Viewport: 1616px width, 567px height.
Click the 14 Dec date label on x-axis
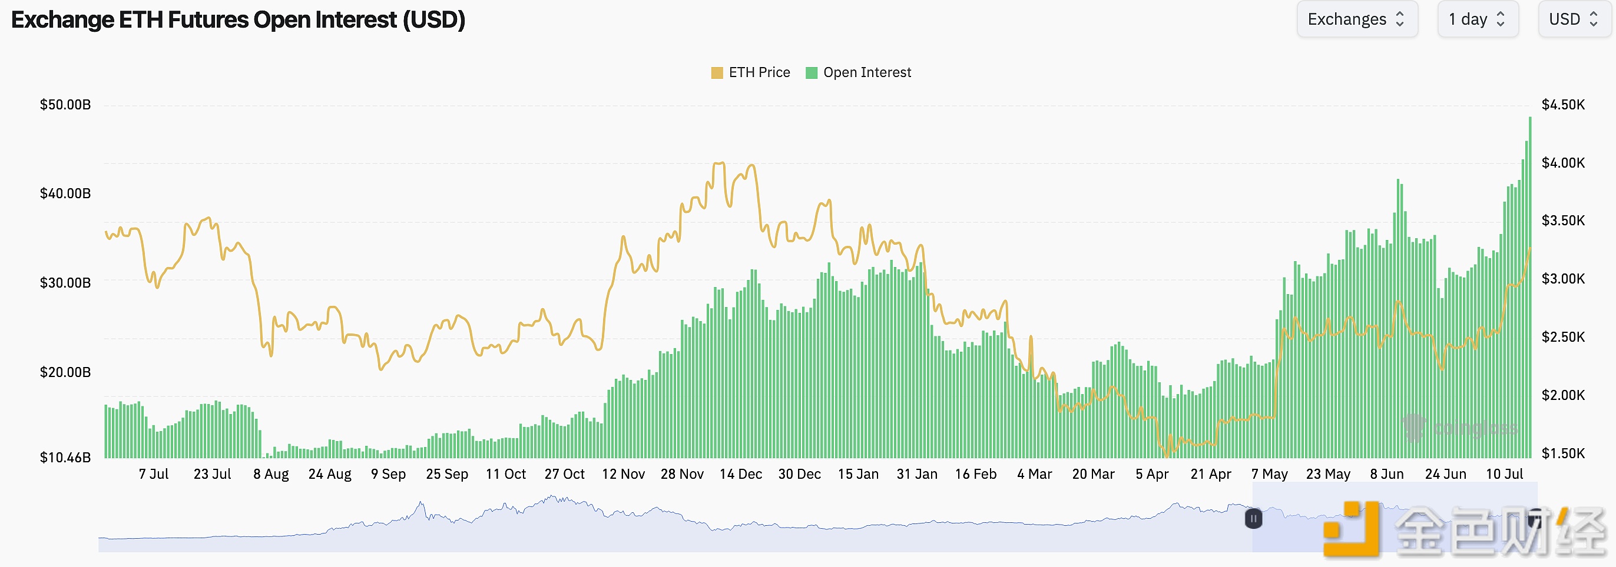[x=740, y=474]
